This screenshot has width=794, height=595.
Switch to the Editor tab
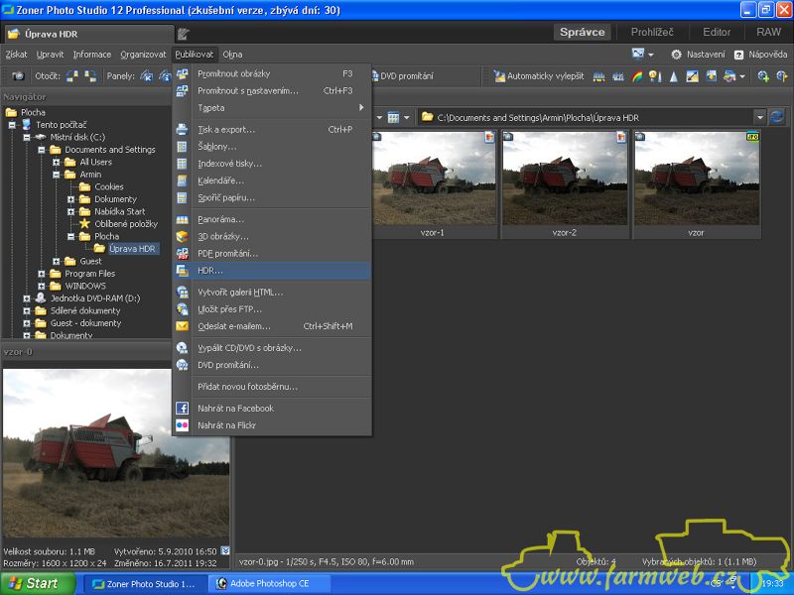pyautogui.click(x=717, y=32)
